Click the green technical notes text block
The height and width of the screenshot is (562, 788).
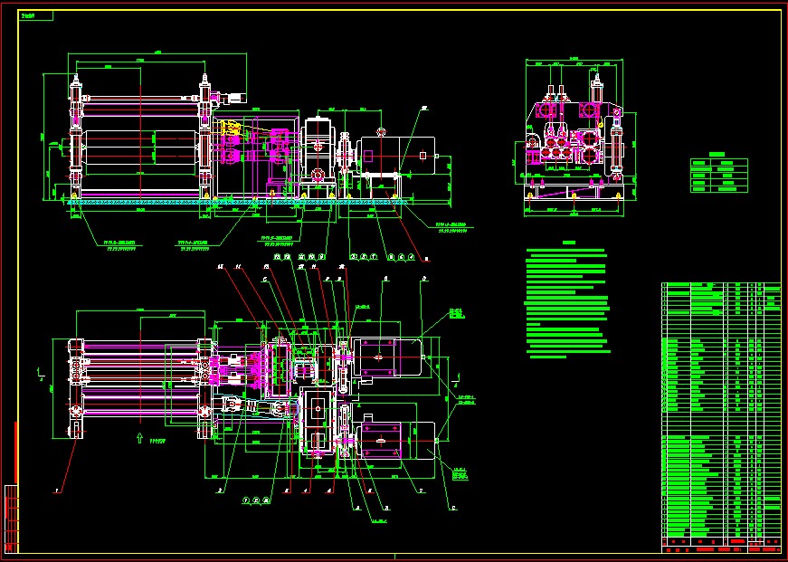pyautogui.click(x=567, y=302)
